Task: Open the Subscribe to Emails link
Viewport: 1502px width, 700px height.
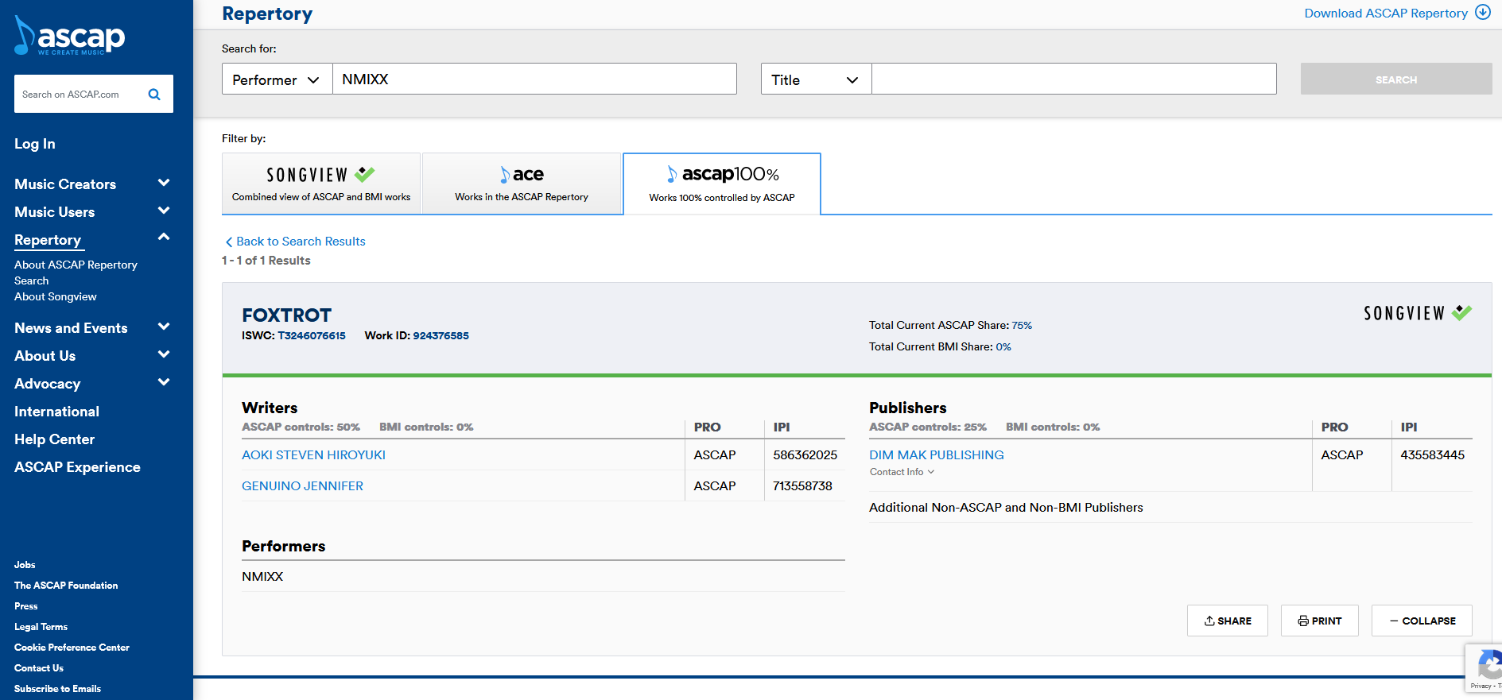Action: tap(57, 689)
